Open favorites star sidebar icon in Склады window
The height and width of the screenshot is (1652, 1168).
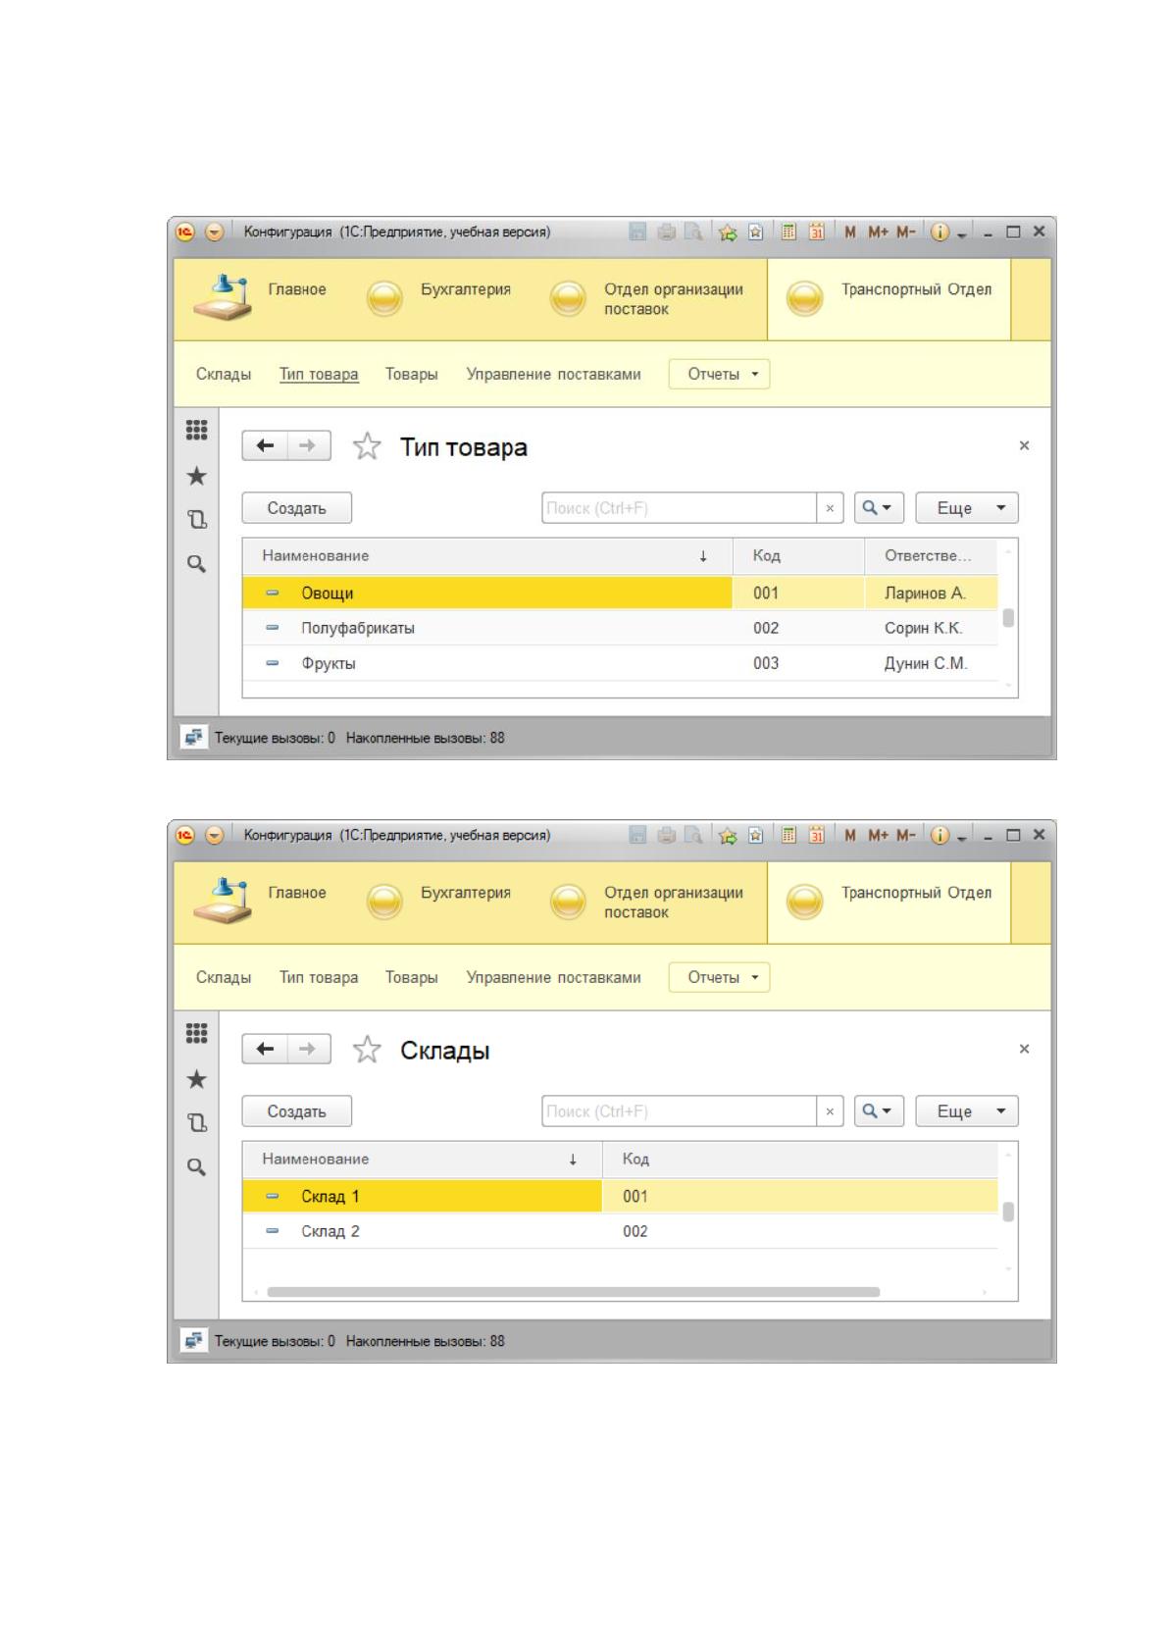(x=196, y=1079)
